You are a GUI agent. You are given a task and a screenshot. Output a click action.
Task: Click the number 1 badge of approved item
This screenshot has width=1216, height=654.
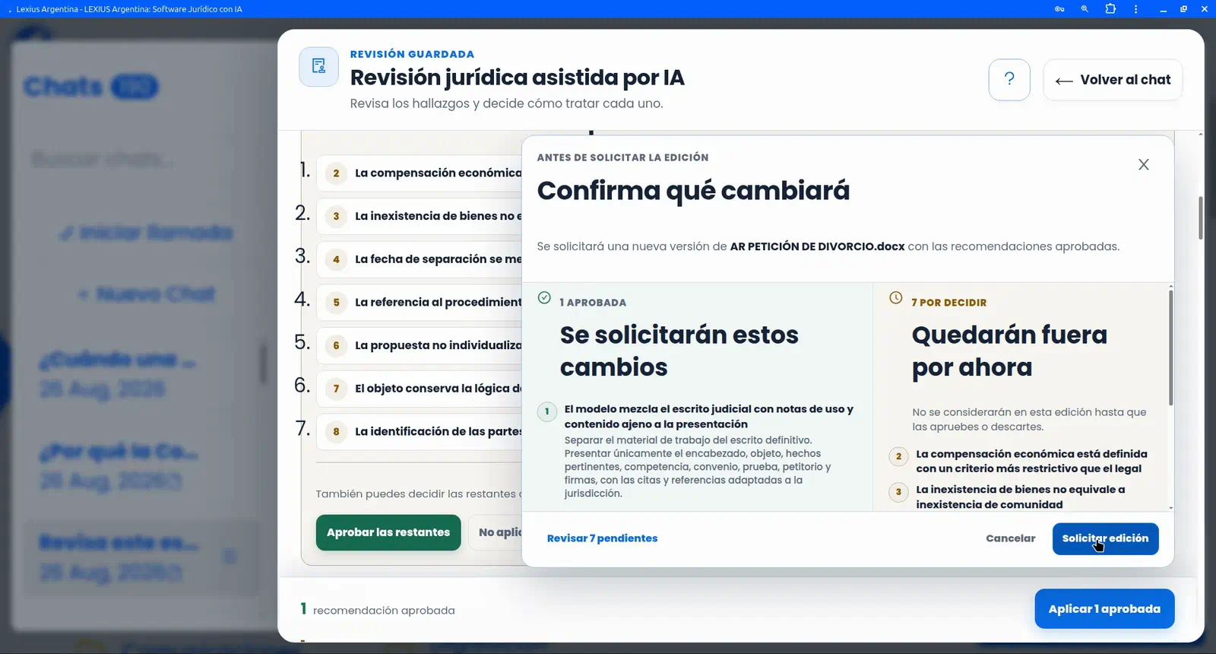(547, 411)
